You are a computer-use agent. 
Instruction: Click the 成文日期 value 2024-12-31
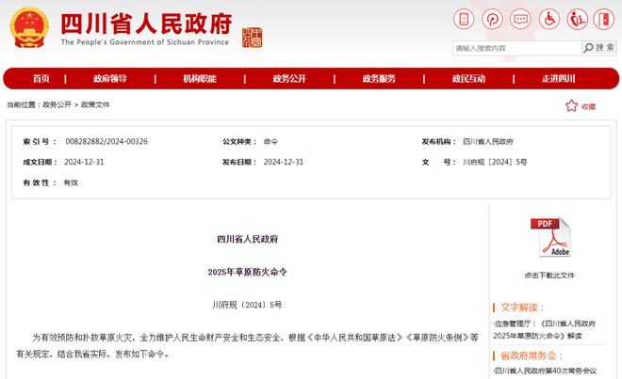(84, 162)
